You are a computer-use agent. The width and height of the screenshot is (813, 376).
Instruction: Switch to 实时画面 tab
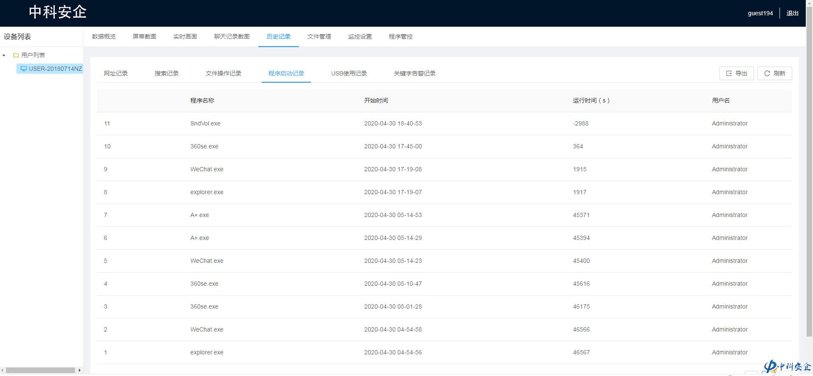[x=185, y=36]
